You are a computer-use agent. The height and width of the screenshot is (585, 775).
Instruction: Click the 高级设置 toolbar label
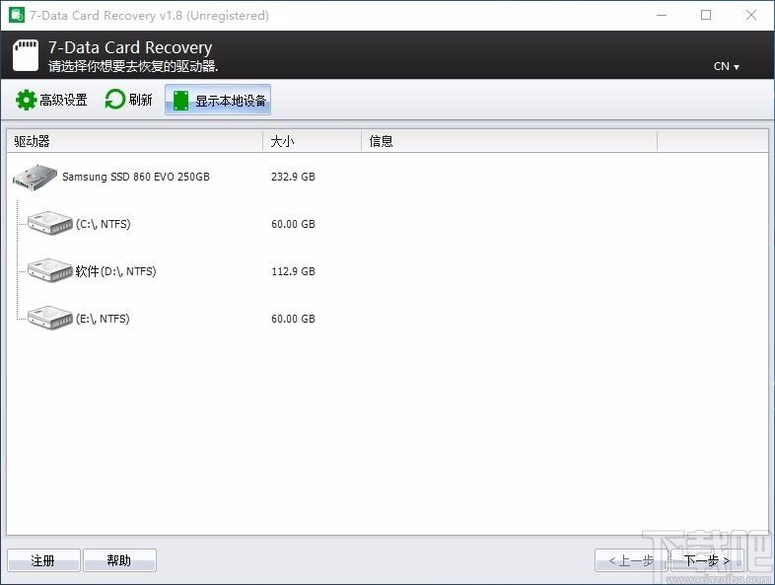[x=63, y=100]
